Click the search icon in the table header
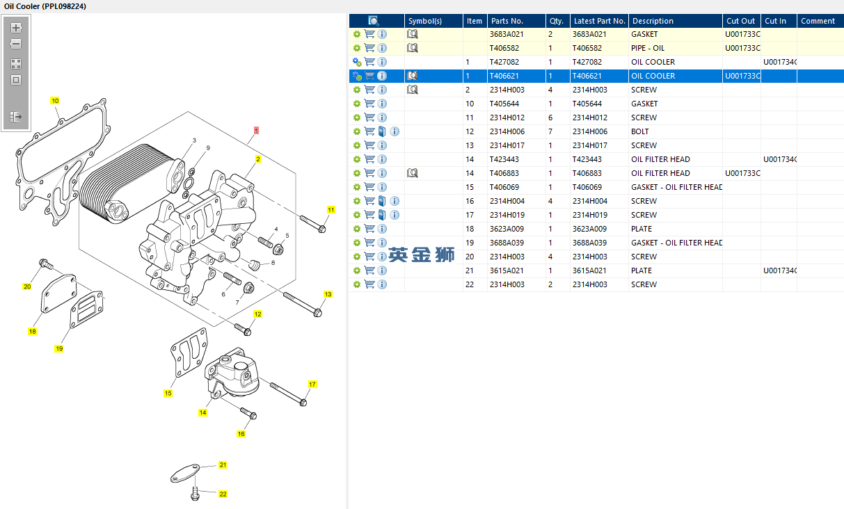This screenshot has height=509, width=844. point(373,21)
